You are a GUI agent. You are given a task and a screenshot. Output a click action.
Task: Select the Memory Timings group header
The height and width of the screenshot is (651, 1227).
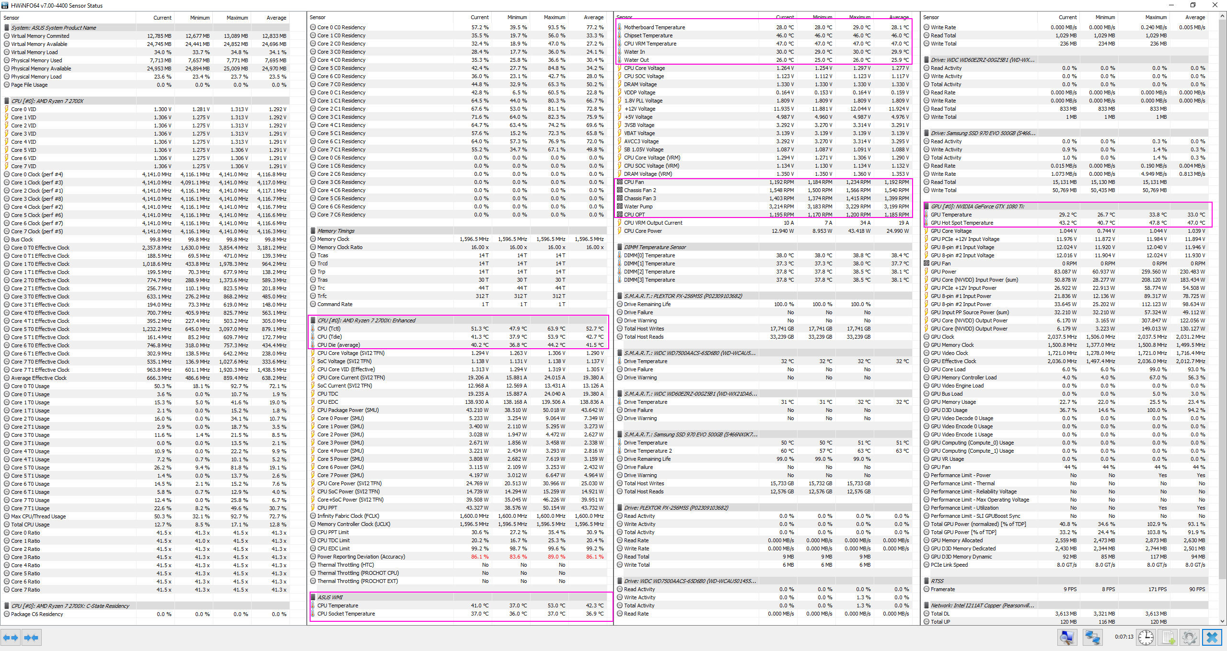[x=336, y=231]
